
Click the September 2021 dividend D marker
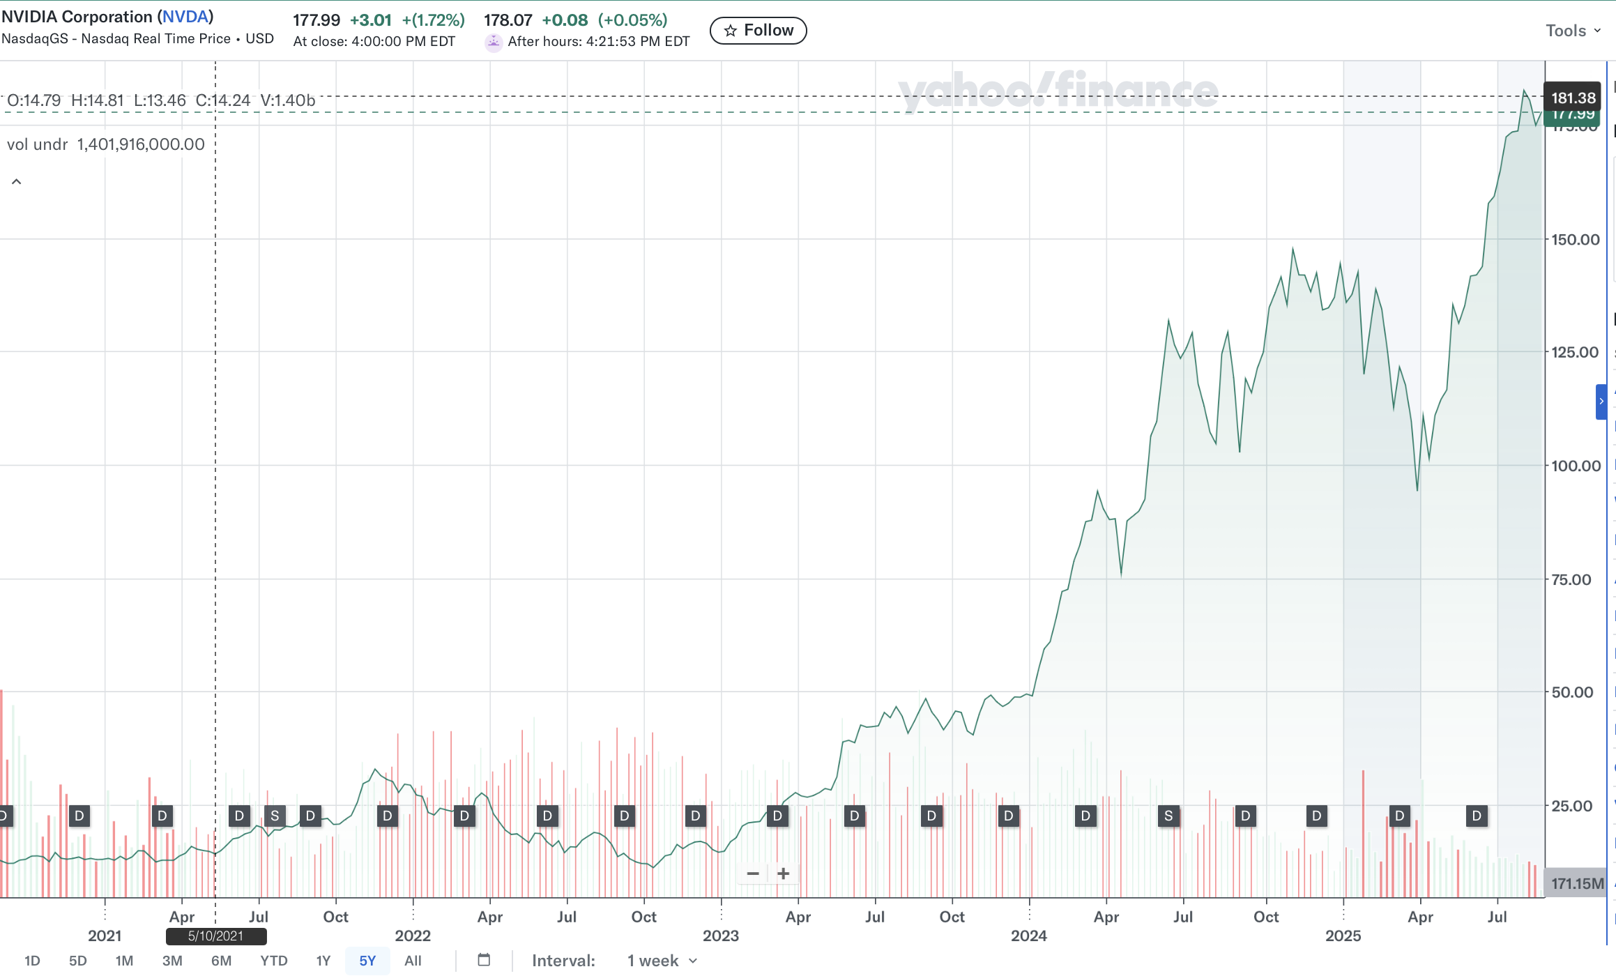coord(310,816)
